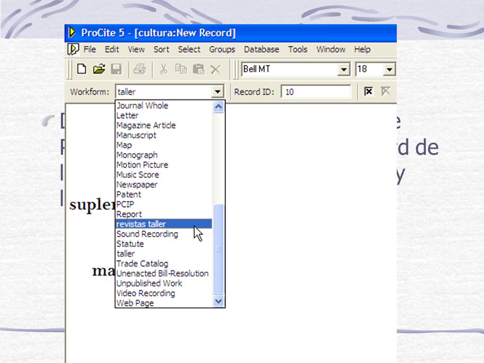Click the Cut scissors icon
Screen dimensions: 484x363
tap(163, 69)
